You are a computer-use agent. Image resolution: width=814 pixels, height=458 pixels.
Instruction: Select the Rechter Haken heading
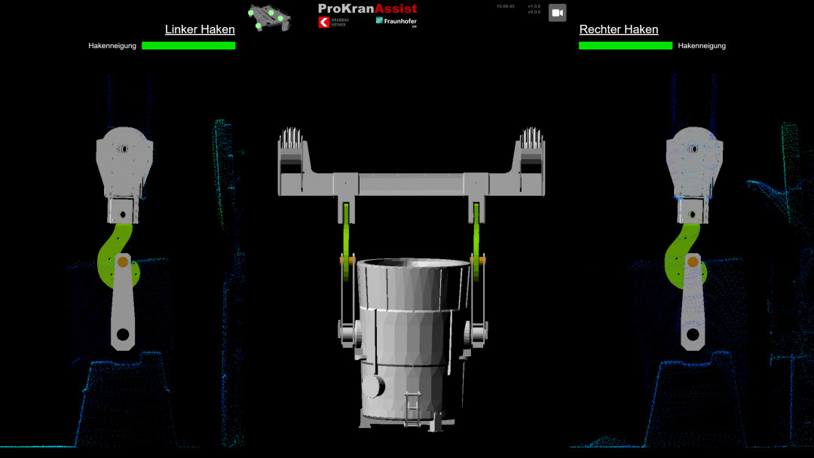point(619,29)
